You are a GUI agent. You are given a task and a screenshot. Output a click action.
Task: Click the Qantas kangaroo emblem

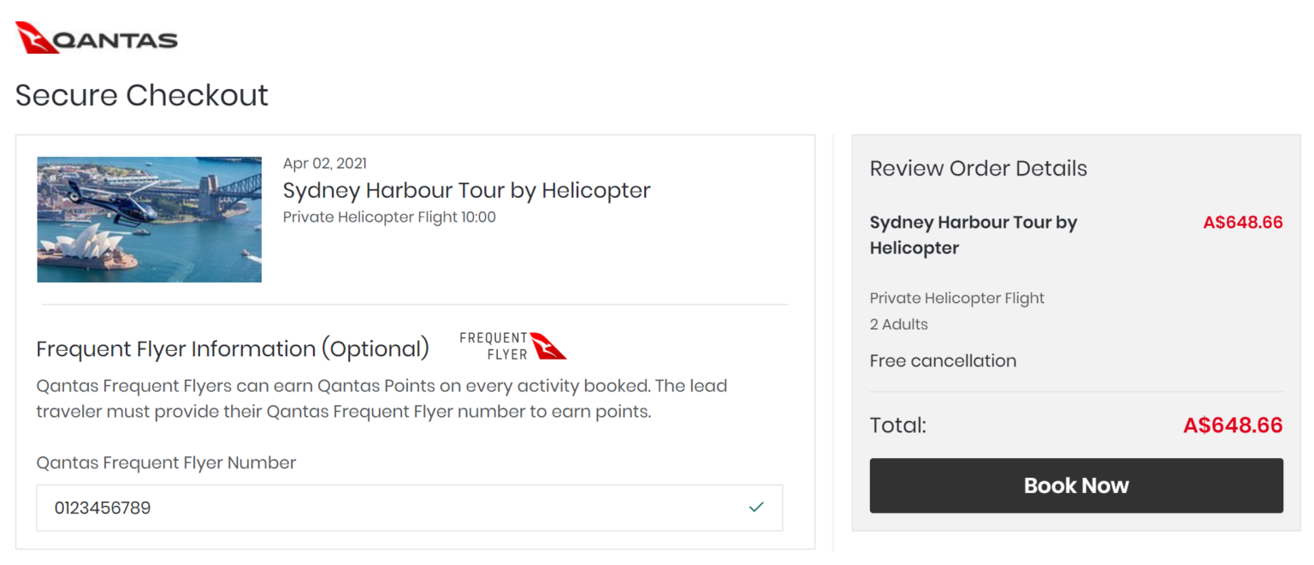[x=34, y=38]
